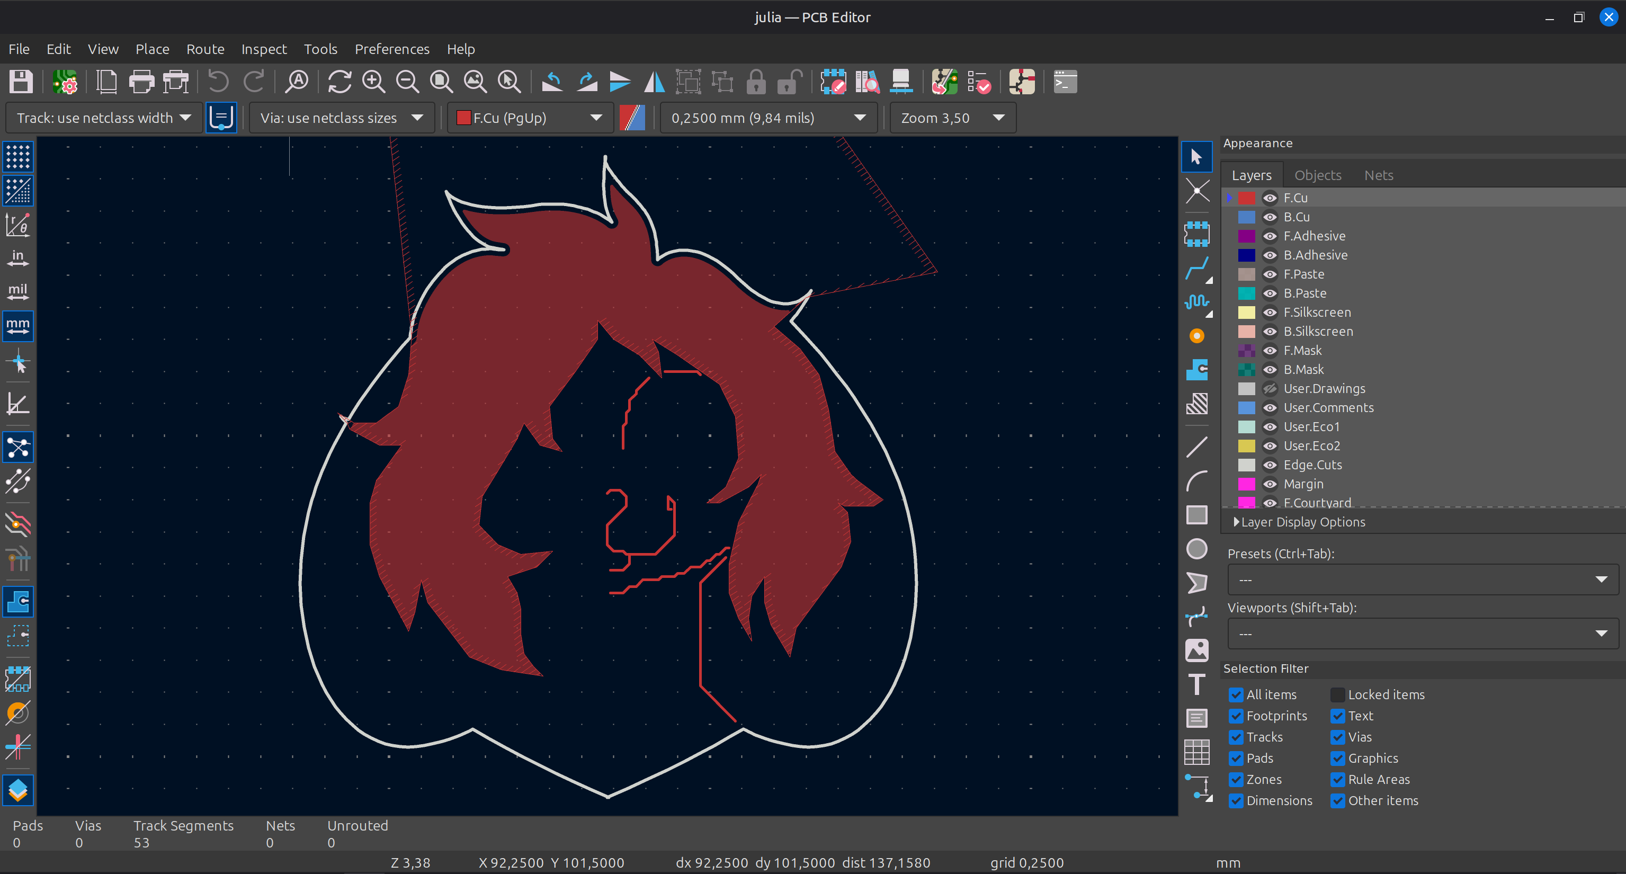Choose the Add Text tool
The height and width of the screenshot is (874, 1626).
[1196, 684]
